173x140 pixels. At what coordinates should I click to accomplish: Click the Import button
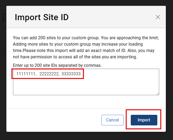pyautogui.click(x=144, y=120)
